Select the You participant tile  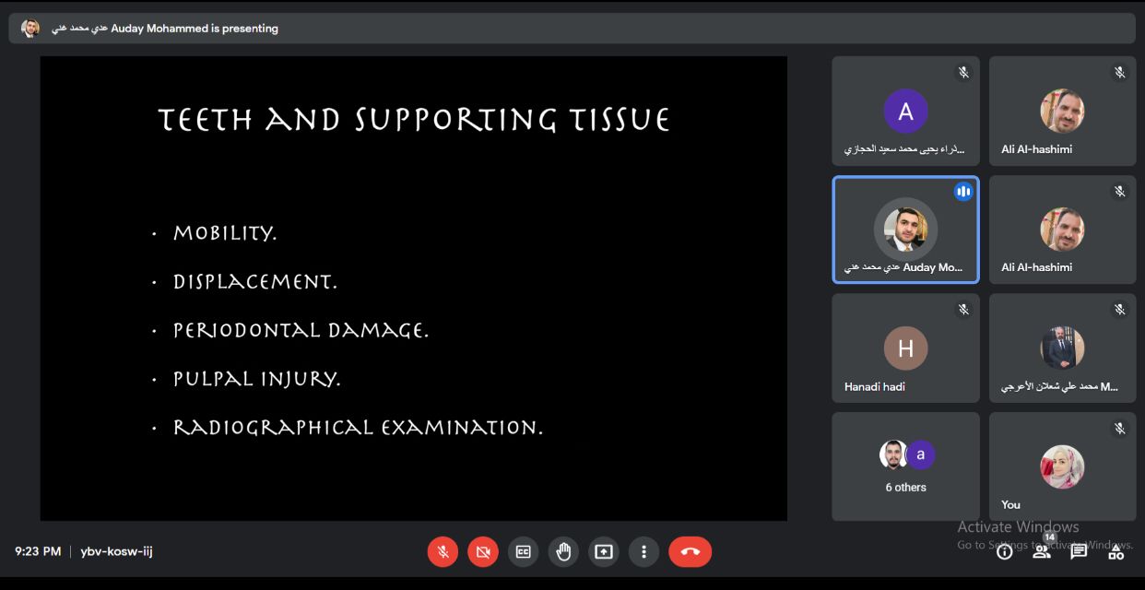1062,466
